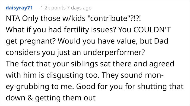This screenshot has height=106, width=190.
Task: Click the words "They sound mon-"
Action: 133,75
